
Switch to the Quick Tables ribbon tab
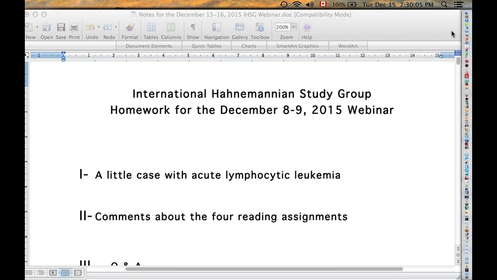[206, 46]
